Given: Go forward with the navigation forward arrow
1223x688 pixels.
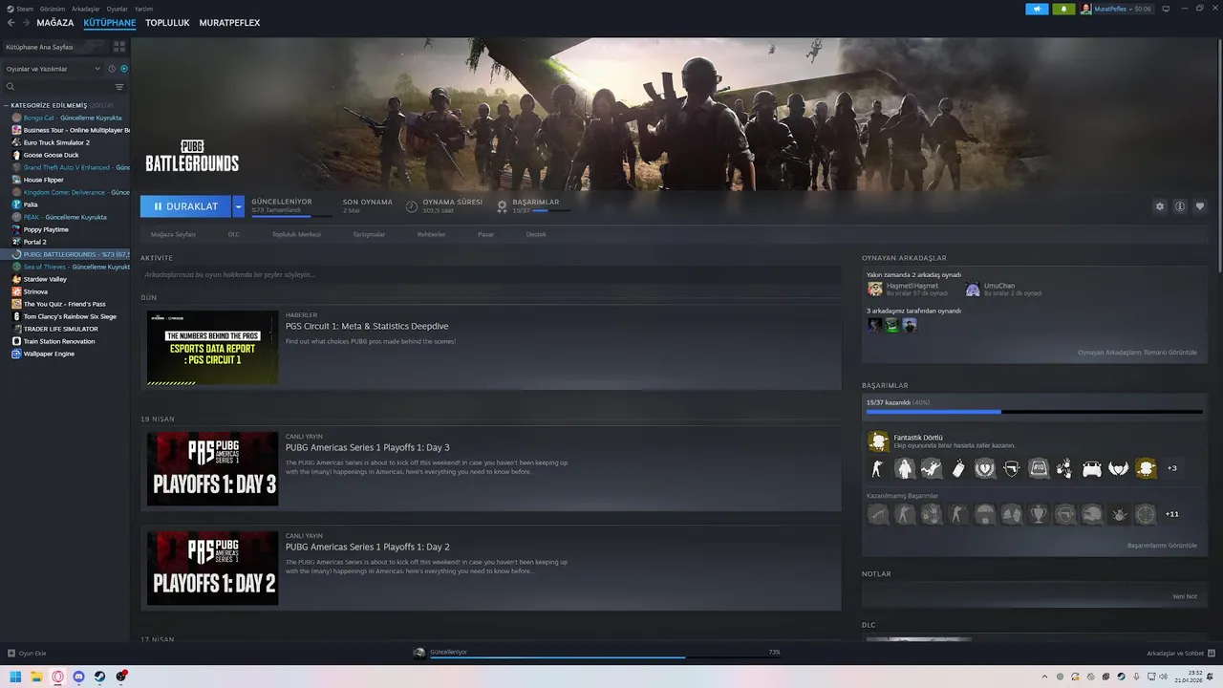Looking at the screenshot, I should [x=26, y=23].
